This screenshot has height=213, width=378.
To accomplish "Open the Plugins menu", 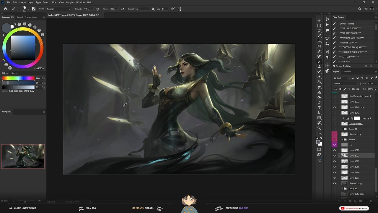I will pos(70,2).
